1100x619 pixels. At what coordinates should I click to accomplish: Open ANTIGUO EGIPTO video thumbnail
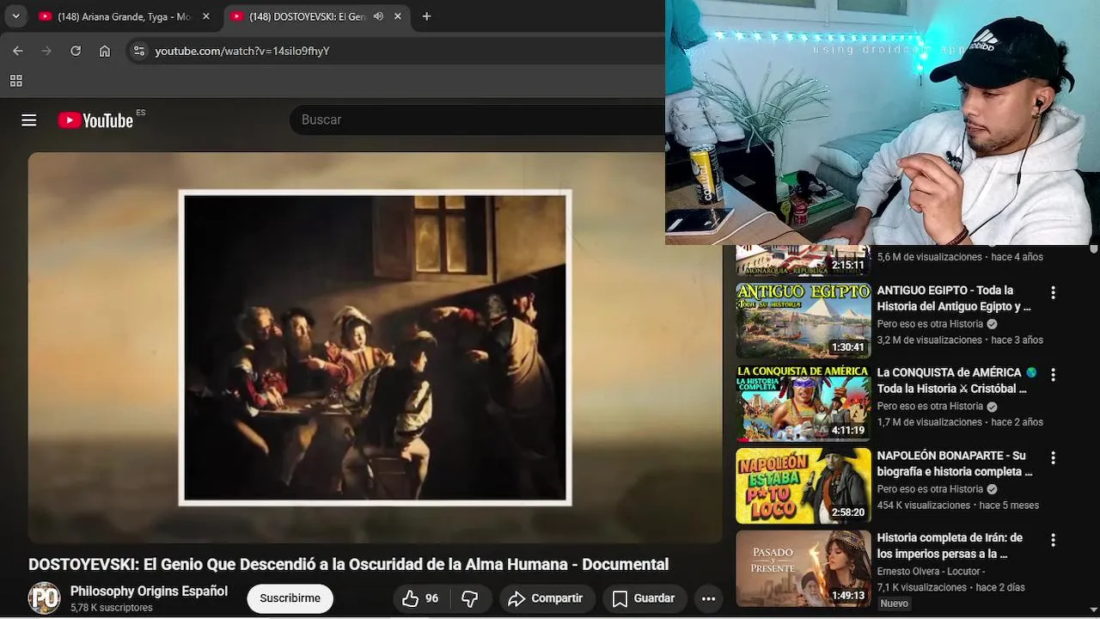click(x=804, y=321)
